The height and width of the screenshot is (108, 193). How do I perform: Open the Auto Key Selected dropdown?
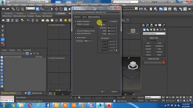[153, 97]
